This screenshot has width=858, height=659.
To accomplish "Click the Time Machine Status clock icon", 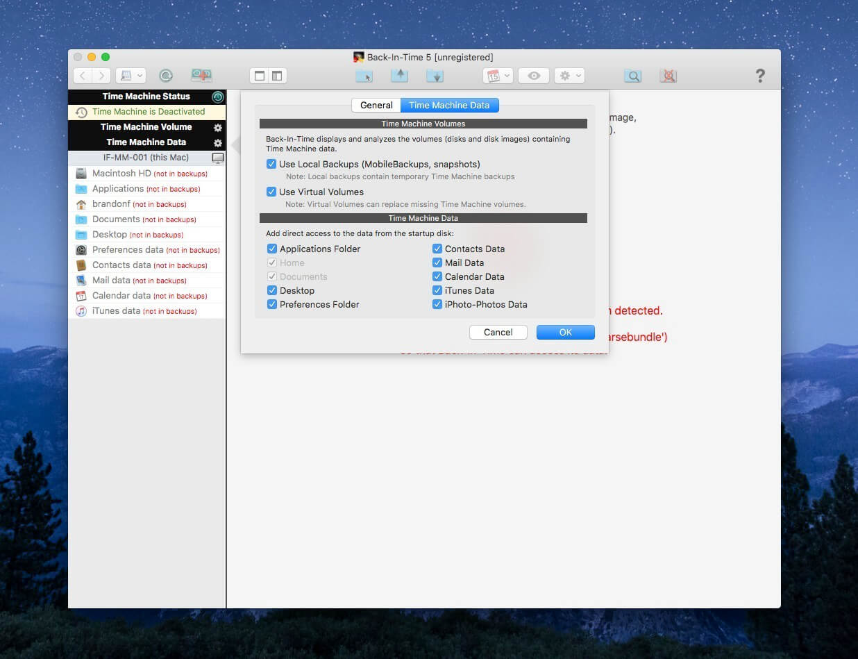I will 218,97.
